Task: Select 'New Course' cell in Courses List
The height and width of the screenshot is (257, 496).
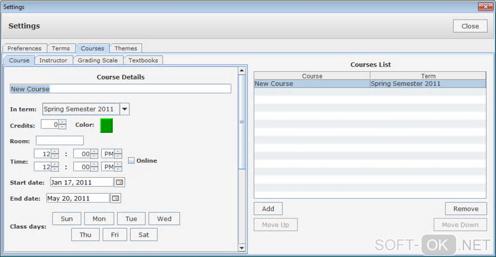Action: pos(312,84)
